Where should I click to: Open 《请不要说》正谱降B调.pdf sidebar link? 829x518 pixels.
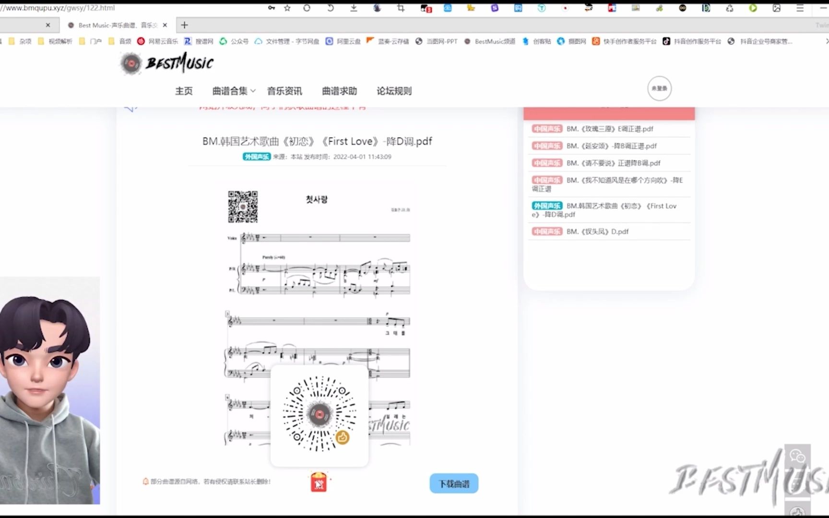pyautogui.click(x=614, y=164)
